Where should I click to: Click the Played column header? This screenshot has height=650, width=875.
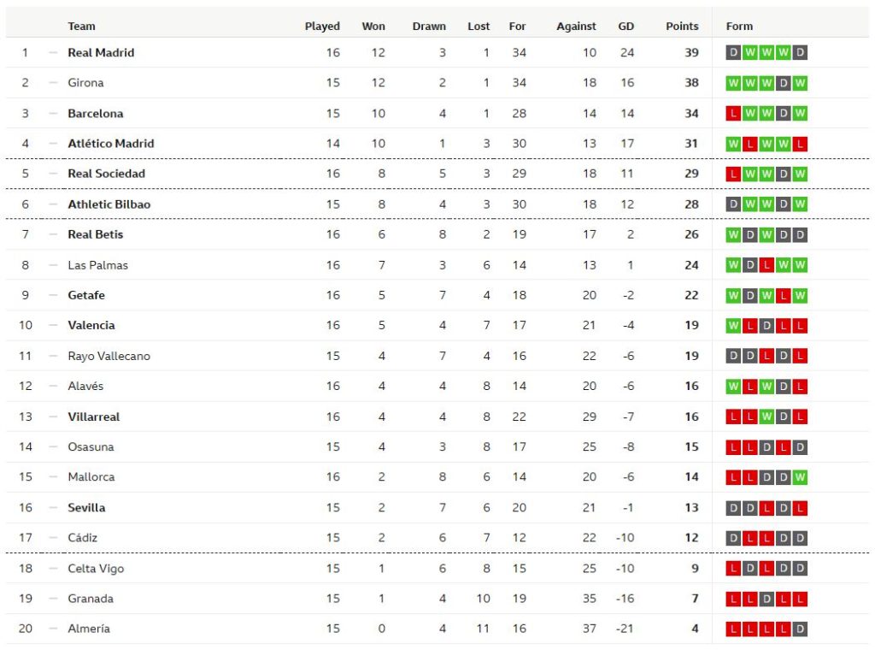coord(322,27)
